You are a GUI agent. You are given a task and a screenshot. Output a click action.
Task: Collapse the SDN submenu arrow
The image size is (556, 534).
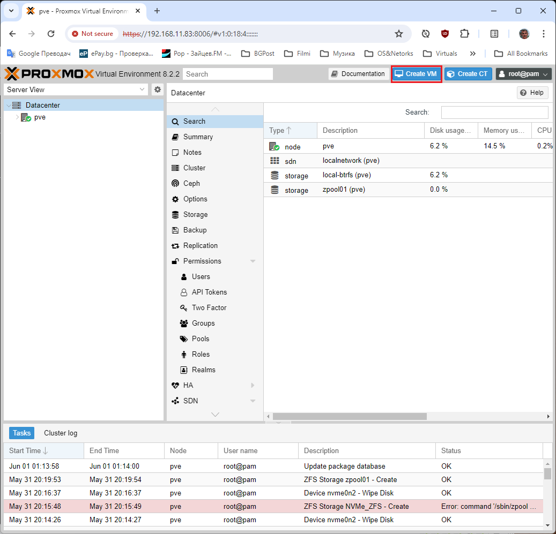[x=253, y=401]
